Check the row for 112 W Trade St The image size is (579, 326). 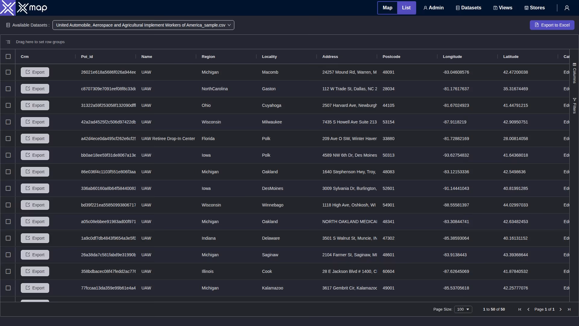tap(8, 89)
